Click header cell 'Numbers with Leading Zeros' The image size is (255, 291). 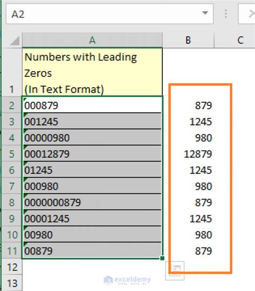pos(92,72)
